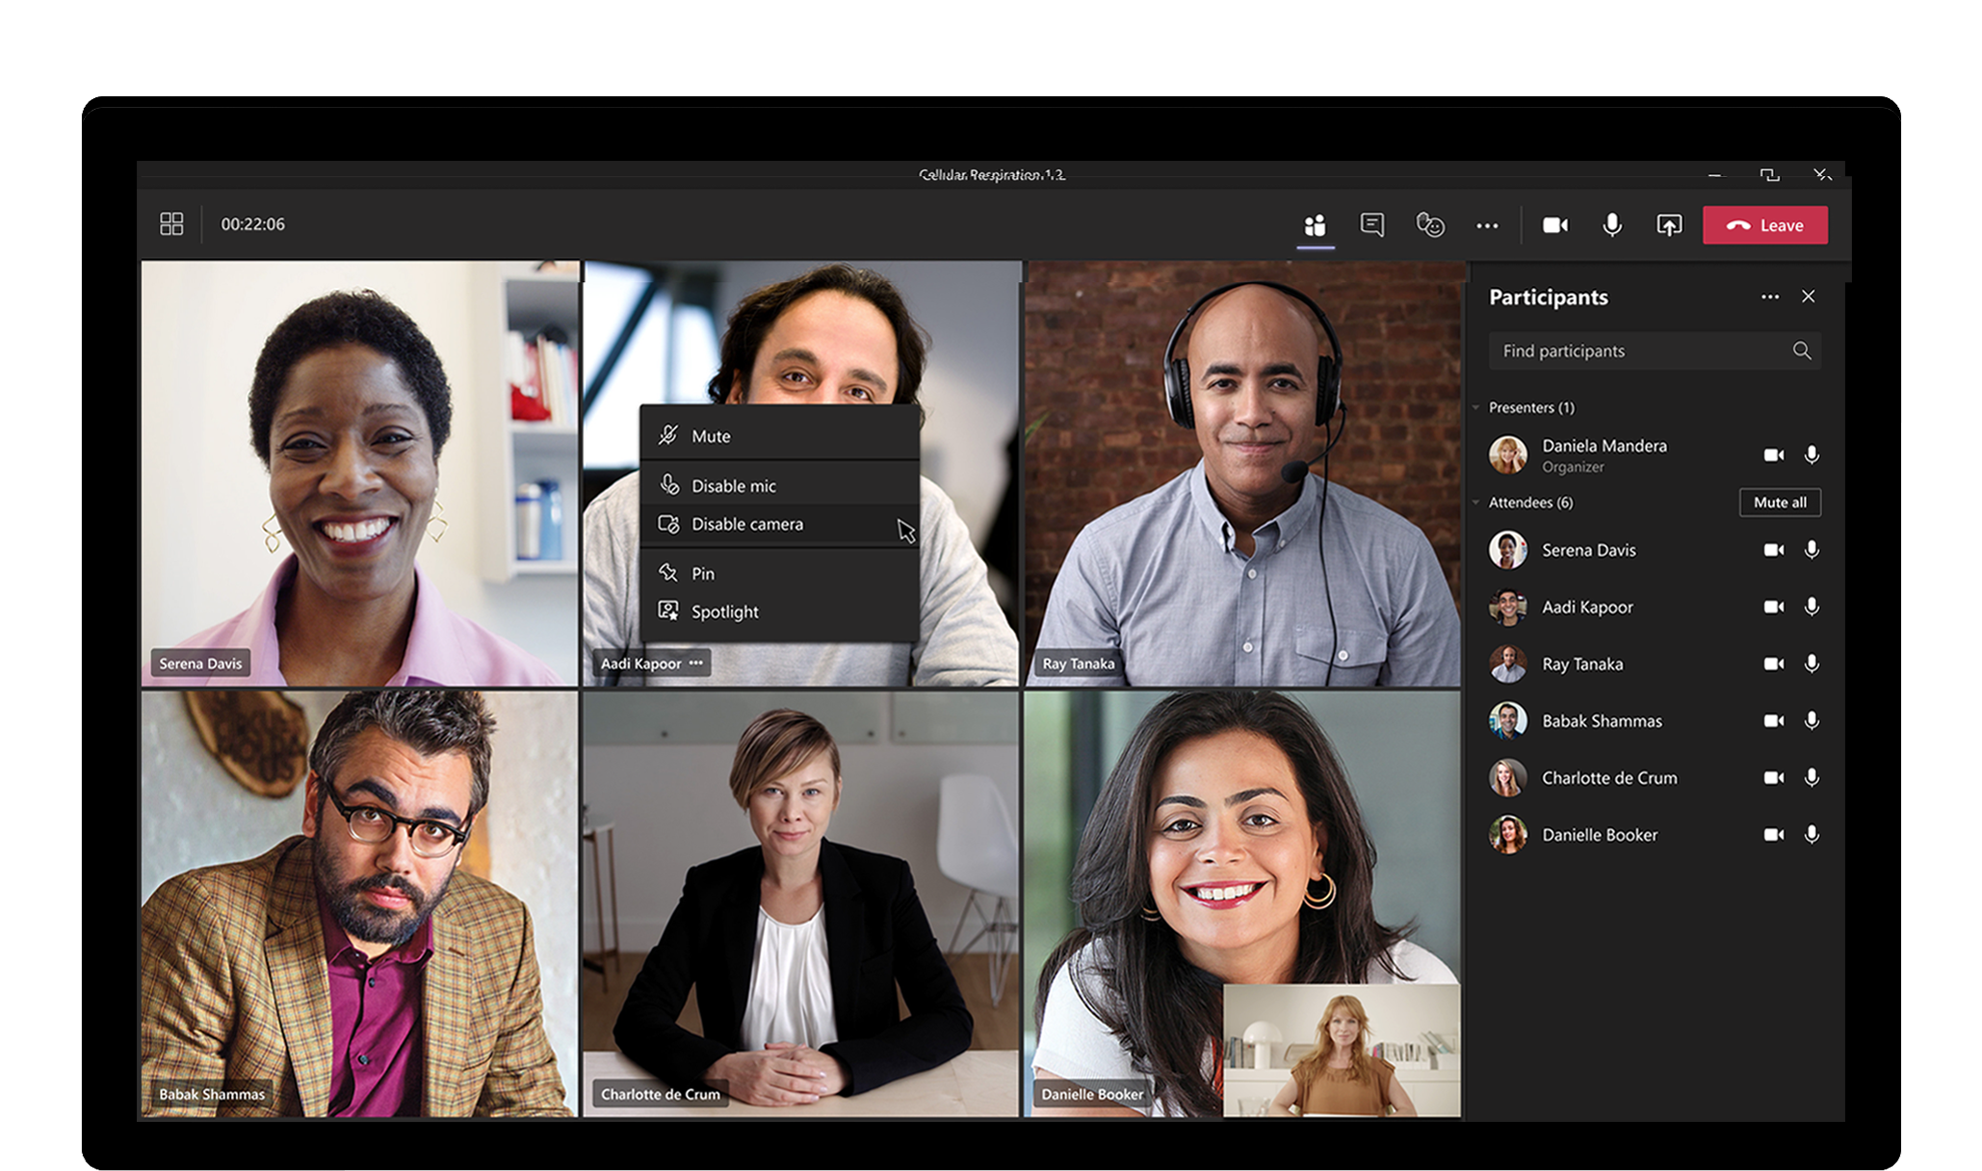Toggle your microphone in top toolbar
This screenshot has width=1982, height=1171.
[x=1612, y=225]
